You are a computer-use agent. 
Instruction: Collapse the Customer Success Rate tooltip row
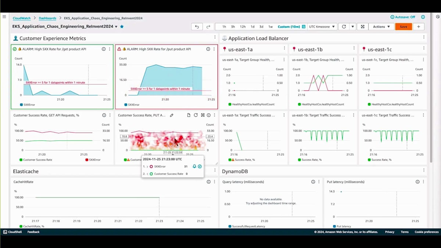pos(147,174)
